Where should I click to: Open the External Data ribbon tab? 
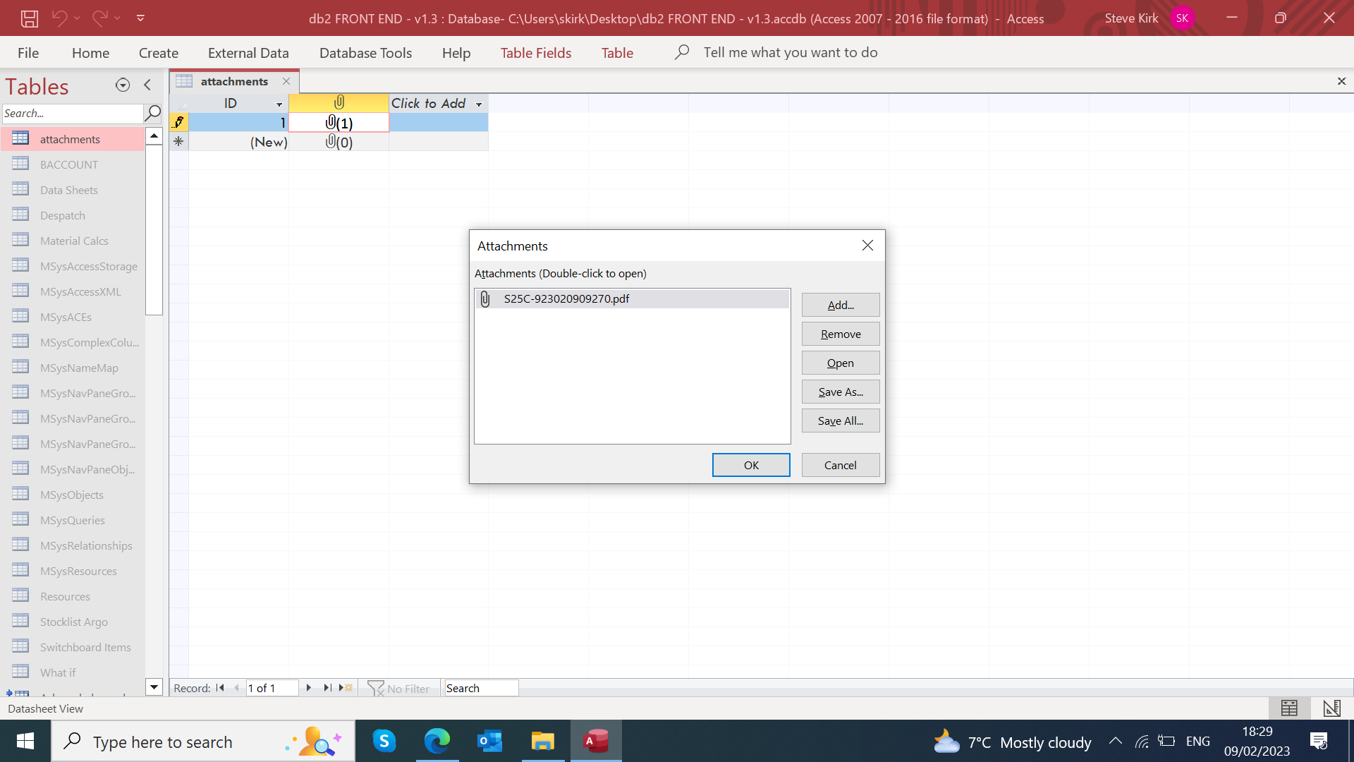[x=248, y=53]
